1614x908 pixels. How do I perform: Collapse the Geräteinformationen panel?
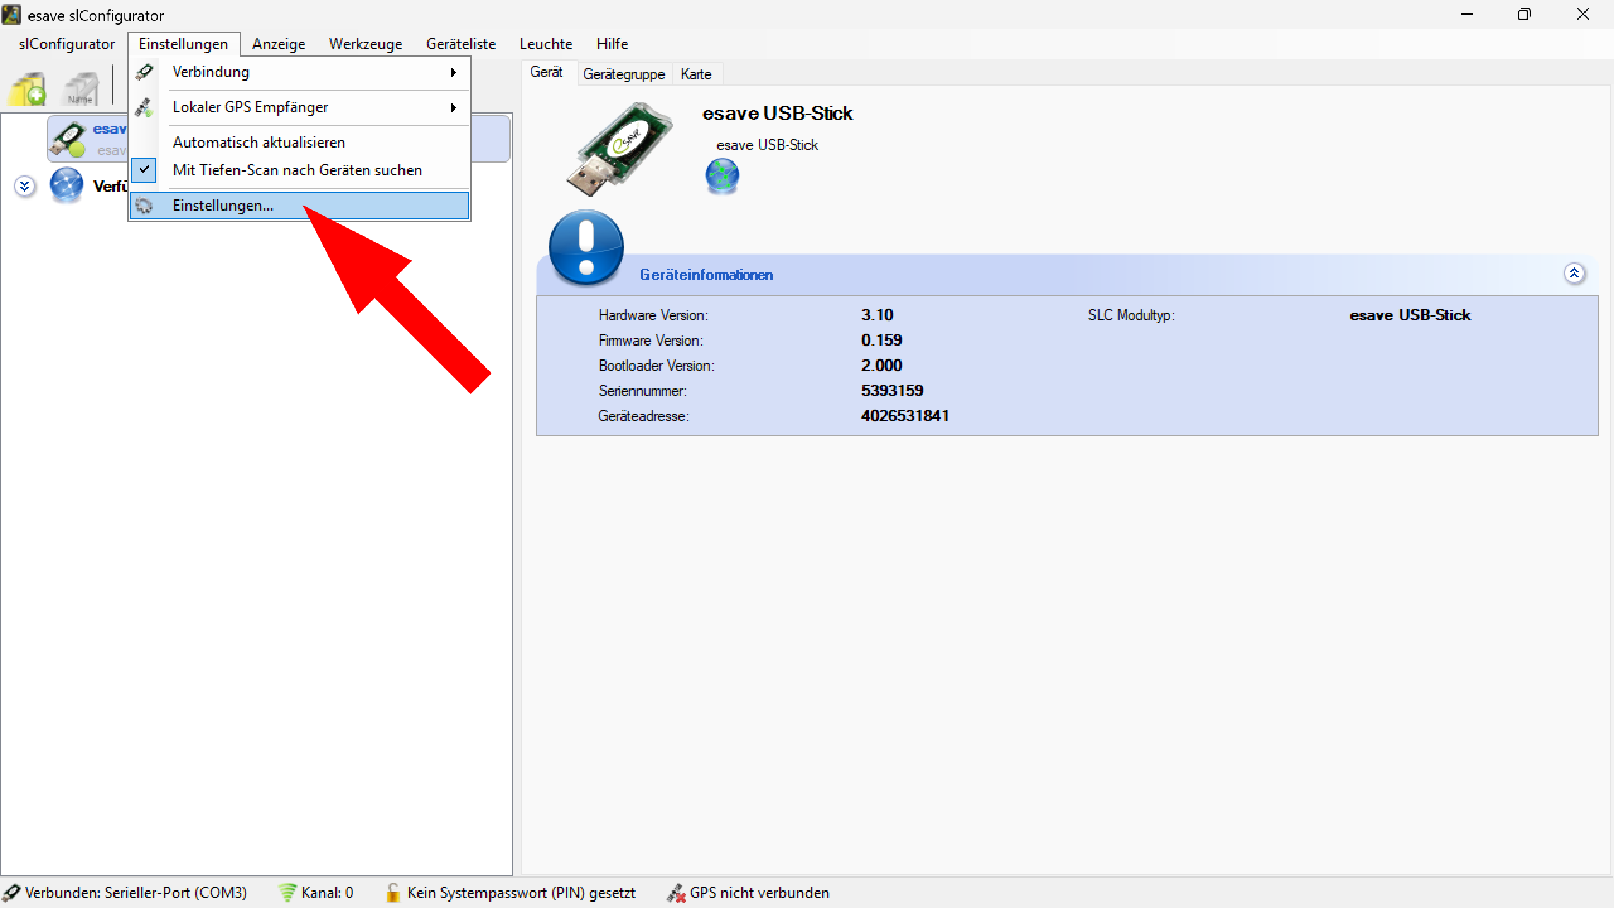coord(1574,274)
